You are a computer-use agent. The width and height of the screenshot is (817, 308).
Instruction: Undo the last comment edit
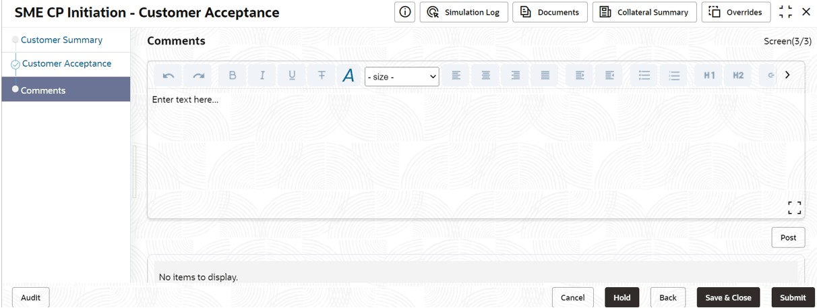[169, 75]
